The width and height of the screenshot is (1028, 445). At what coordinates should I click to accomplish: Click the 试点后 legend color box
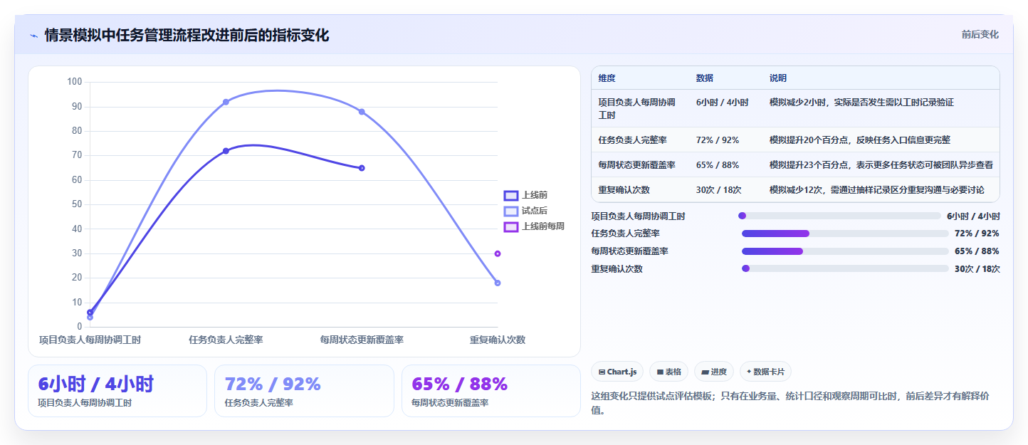pos(510,211)
